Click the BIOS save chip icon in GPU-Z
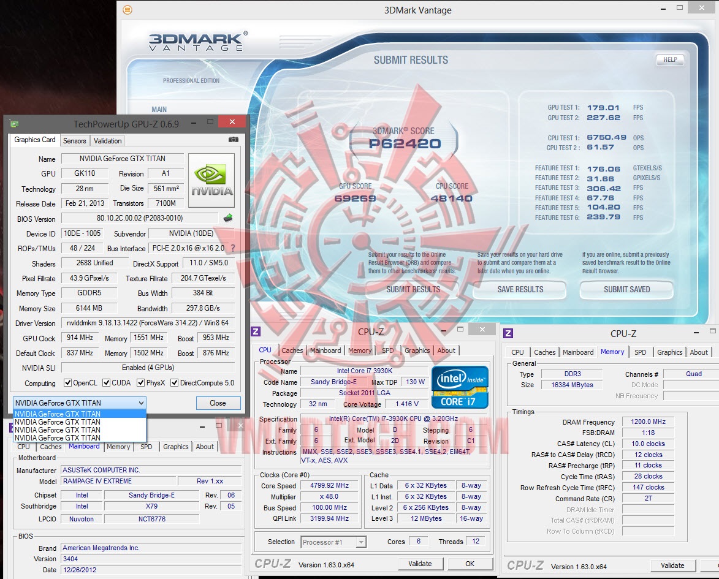The width and height of the screenshot is (719, 579). tap(228, 218)
